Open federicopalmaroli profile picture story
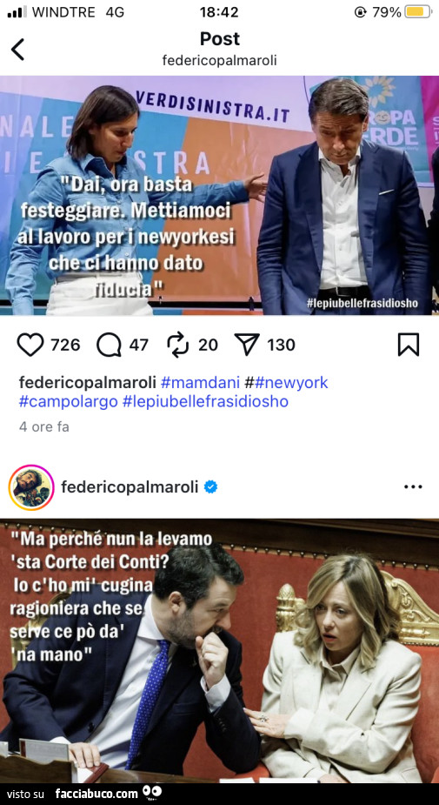 [31, 487]
